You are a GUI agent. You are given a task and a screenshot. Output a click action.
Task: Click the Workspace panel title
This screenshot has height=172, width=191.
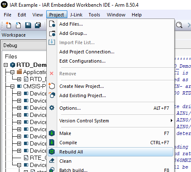(13, 35)
